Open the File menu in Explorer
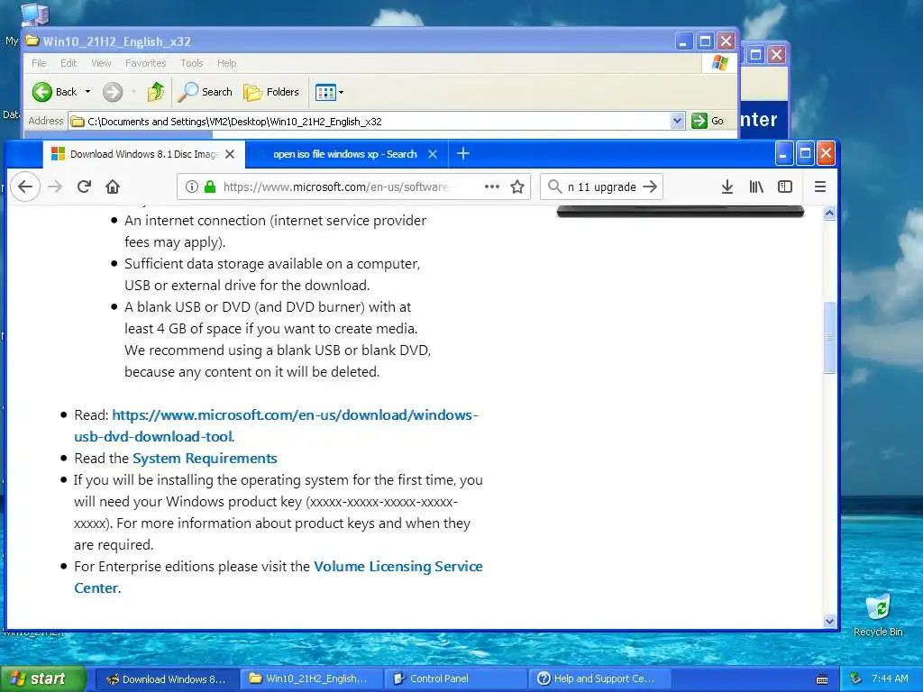The width and height of the screenshot is (923, 692). (39, 63)
